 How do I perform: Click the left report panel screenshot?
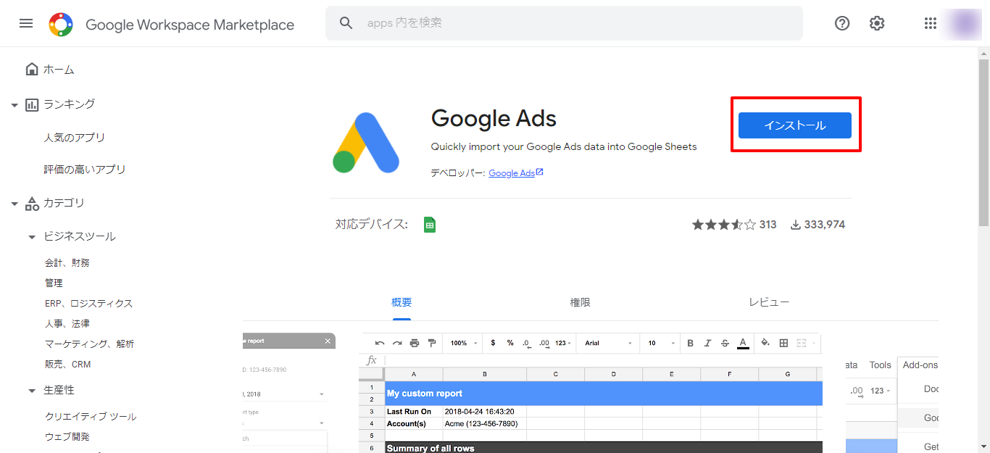[289, 393]
